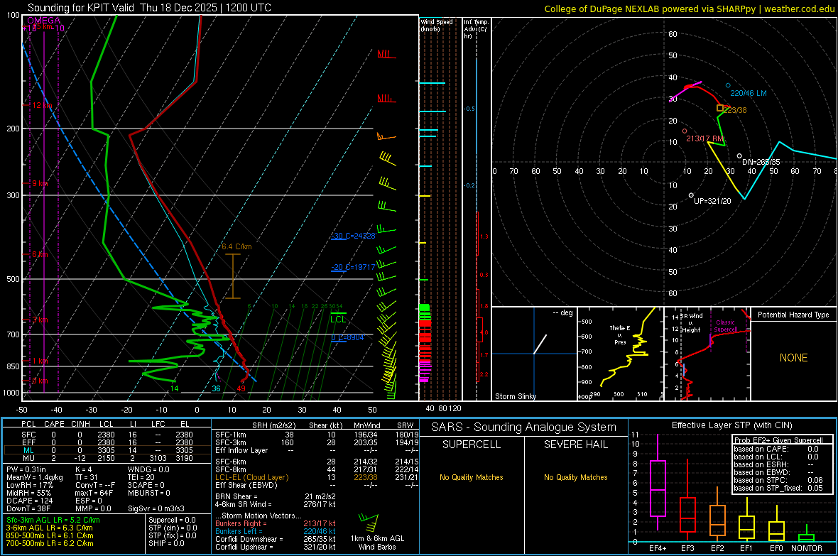Click the SFC-6km shear row label

pyautogui.click(x=231, y=462)
